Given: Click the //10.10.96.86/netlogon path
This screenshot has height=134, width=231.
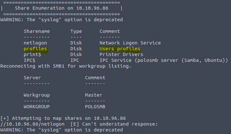Looking at the screenshot, I should pos(32,124).
